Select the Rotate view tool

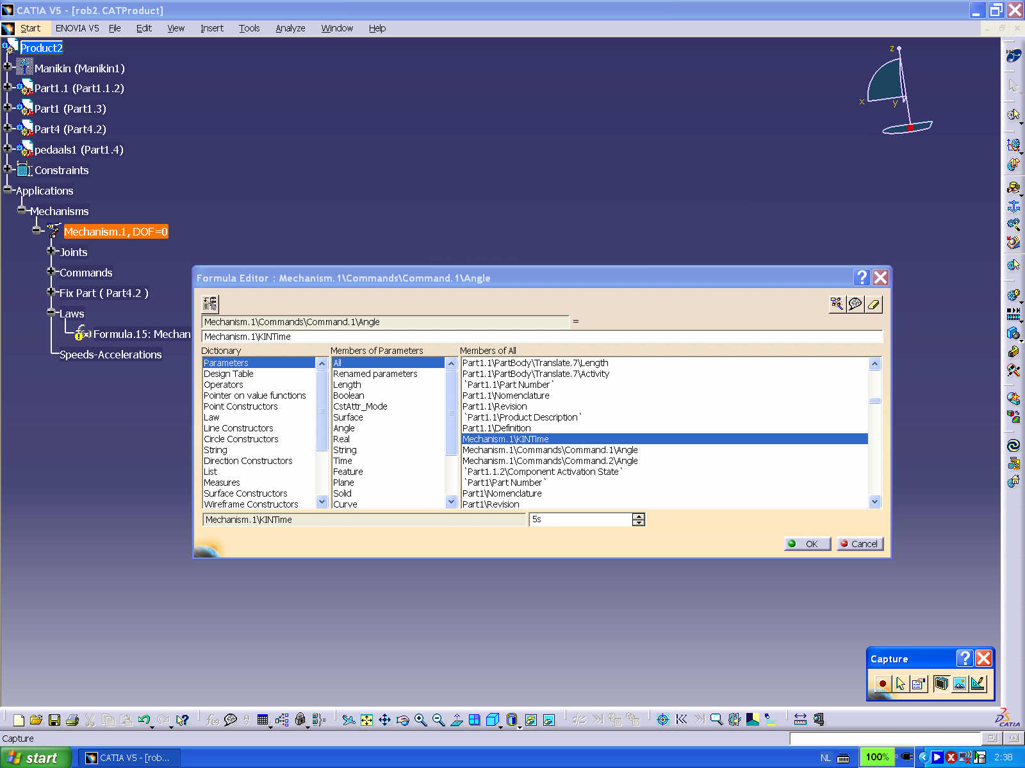[x=402, y=720]
